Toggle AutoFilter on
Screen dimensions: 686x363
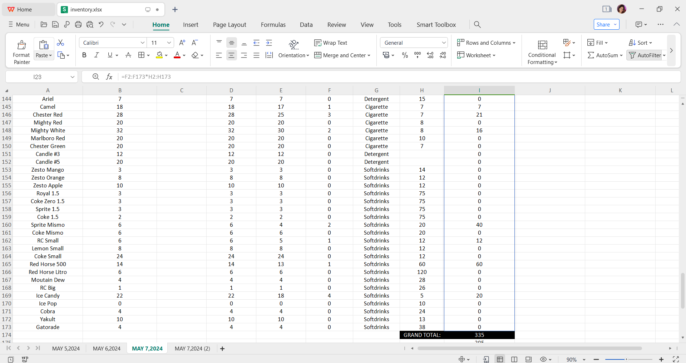[646, 55]
